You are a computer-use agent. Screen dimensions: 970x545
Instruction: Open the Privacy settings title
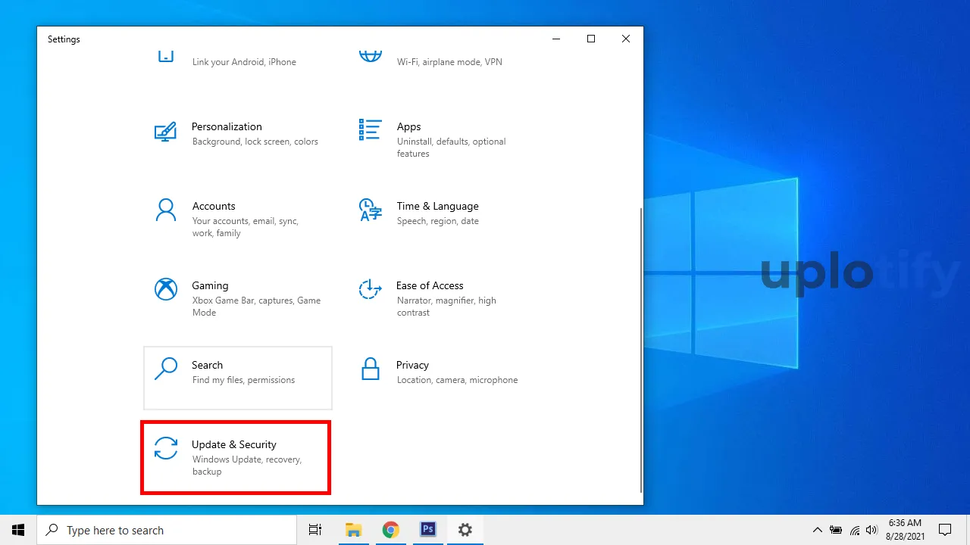click(412, 365)
